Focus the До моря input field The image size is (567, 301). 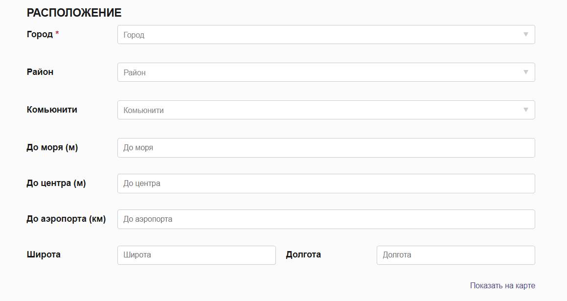[x=326, y=148]
